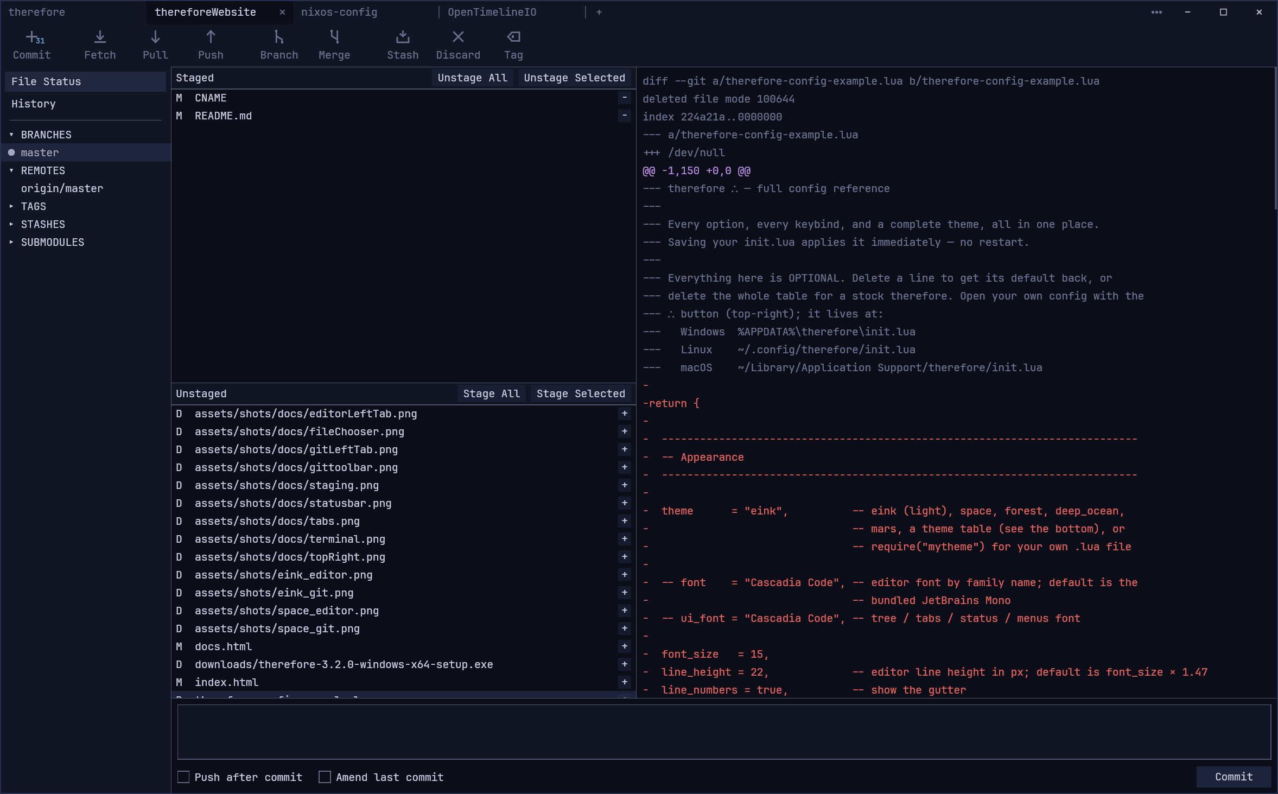Open the History view

point(85,104)
